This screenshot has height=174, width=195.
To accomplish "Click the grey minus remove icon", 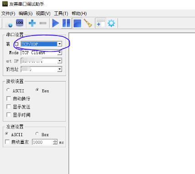I will pyautogui.click(x=43, y=23).
